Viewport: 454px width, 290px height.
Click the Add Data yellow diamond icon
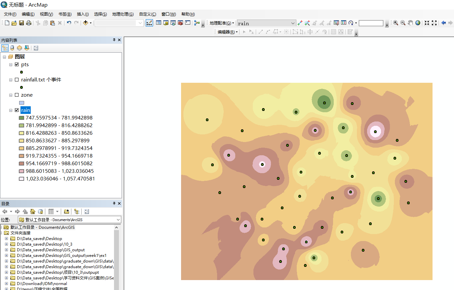pos(86,23)
